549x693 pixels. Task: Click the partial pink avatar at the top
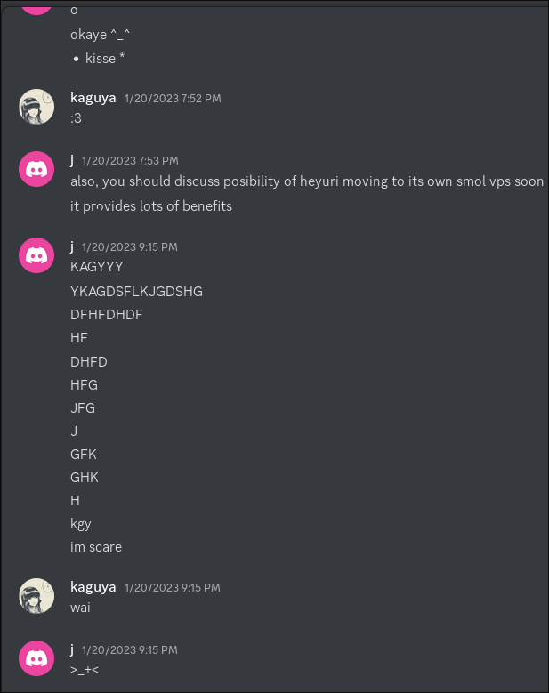tap(36, 7)
